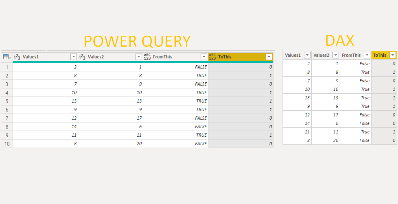Select row number 3 in Power Query
The image size is (398, 204).
pos(7,84)
